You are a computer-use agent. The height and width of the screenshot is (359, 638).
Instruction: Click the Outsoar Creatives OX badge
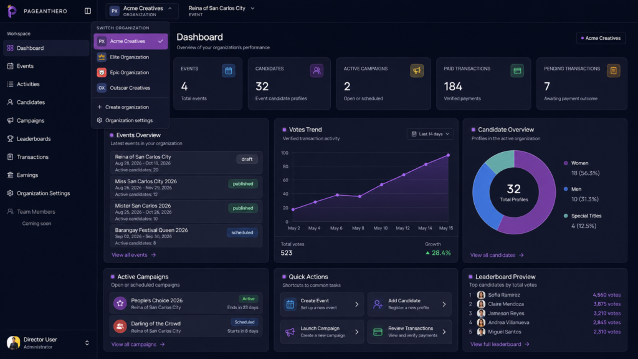click(102, 88)
